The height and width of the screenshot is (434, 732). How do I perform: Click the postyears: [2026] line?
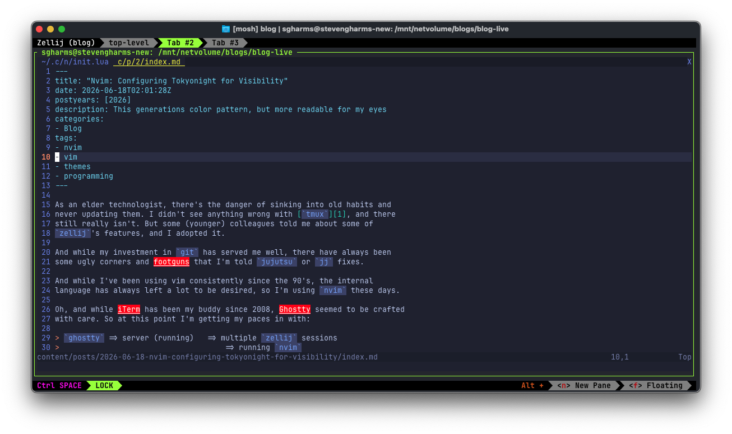click(x=93, y=100)
